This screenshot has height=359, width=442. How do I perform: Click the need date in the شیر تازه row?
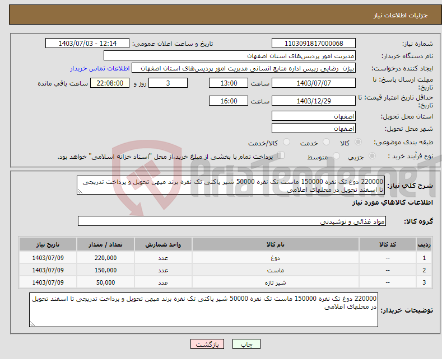48,282
